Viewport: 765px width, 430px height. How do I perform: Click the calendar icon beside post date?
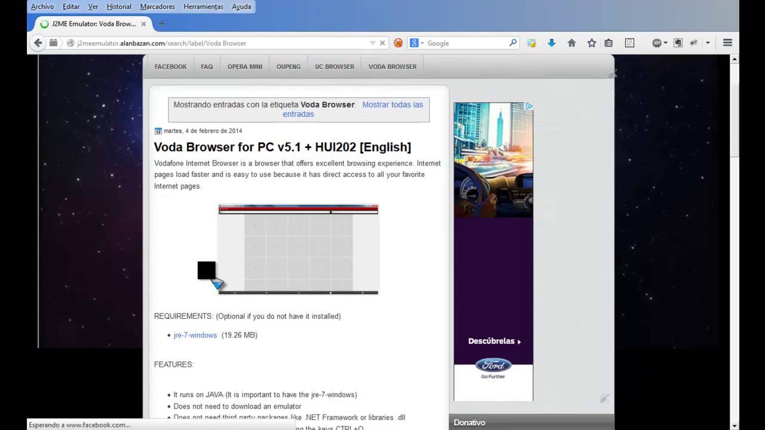(158, 131)
